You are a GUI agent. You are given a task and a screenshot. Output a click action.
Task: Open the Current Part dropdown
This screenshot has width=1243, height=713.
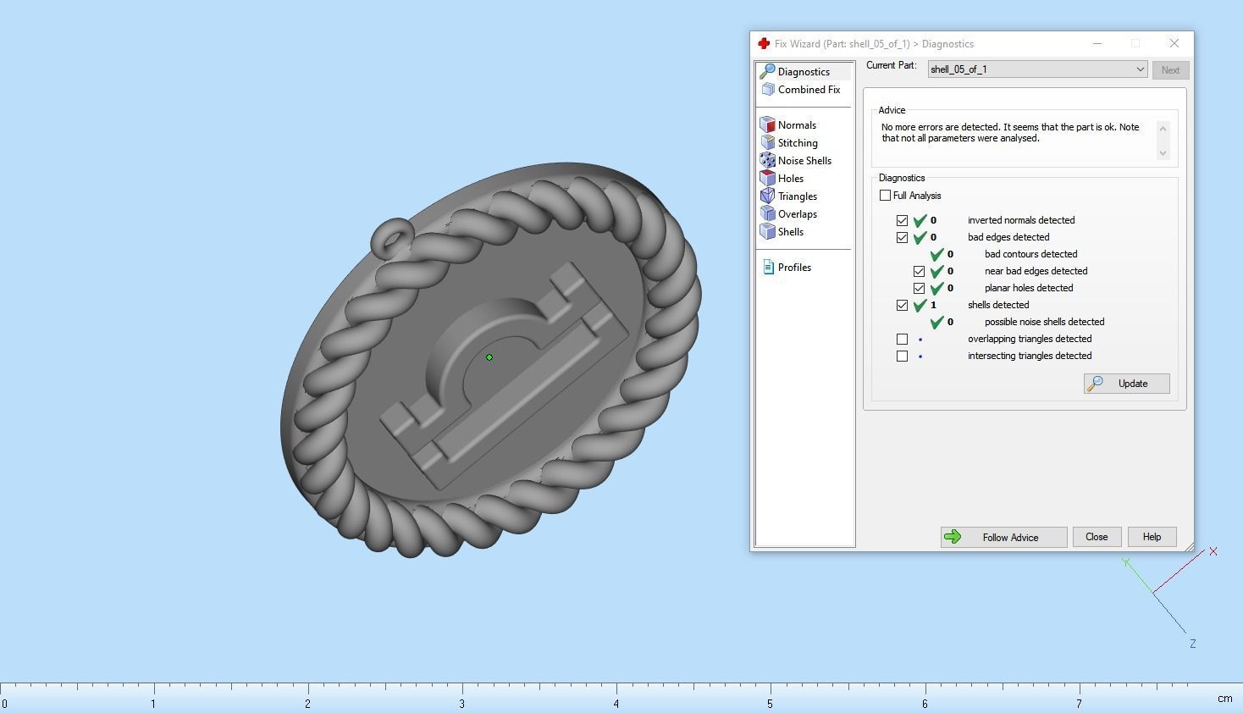(1037, 69)
